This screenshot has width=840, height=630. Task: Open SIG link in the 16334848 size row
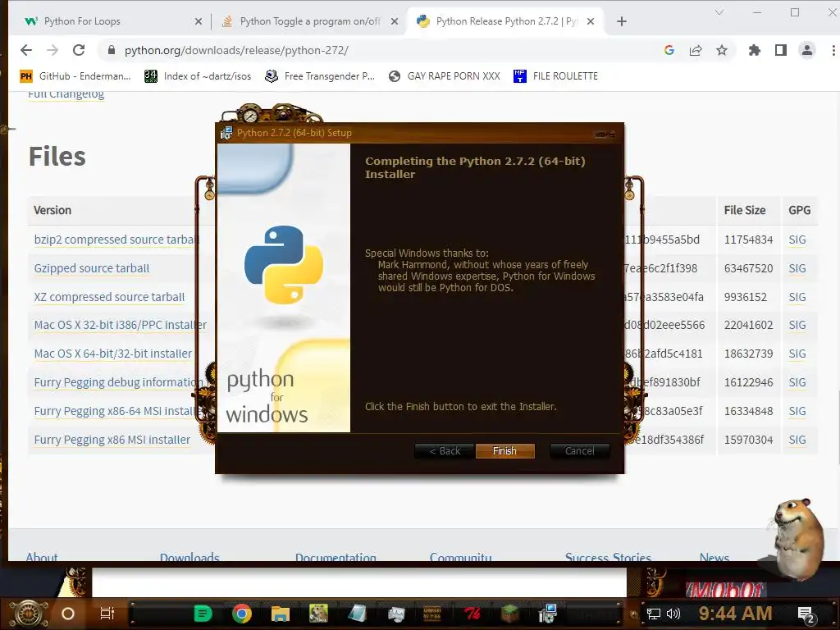797,411
